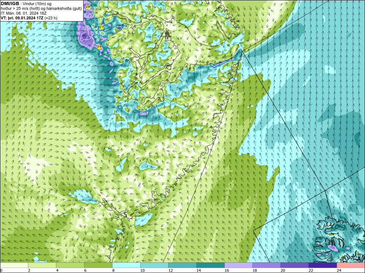The height and width of the screenshot is (273, 365).
Task: Select the 4–6 m/s green legend swatch
Action: 70,265
